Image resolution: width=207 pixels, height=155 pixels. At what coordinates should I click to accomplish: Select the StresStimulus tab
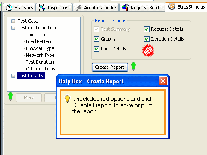point(186,6)
